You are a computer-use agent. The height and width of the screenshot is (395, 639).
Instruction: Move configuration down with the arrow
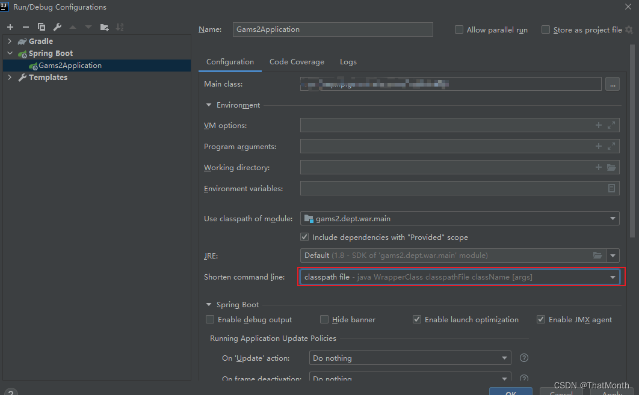click(88, 27)
